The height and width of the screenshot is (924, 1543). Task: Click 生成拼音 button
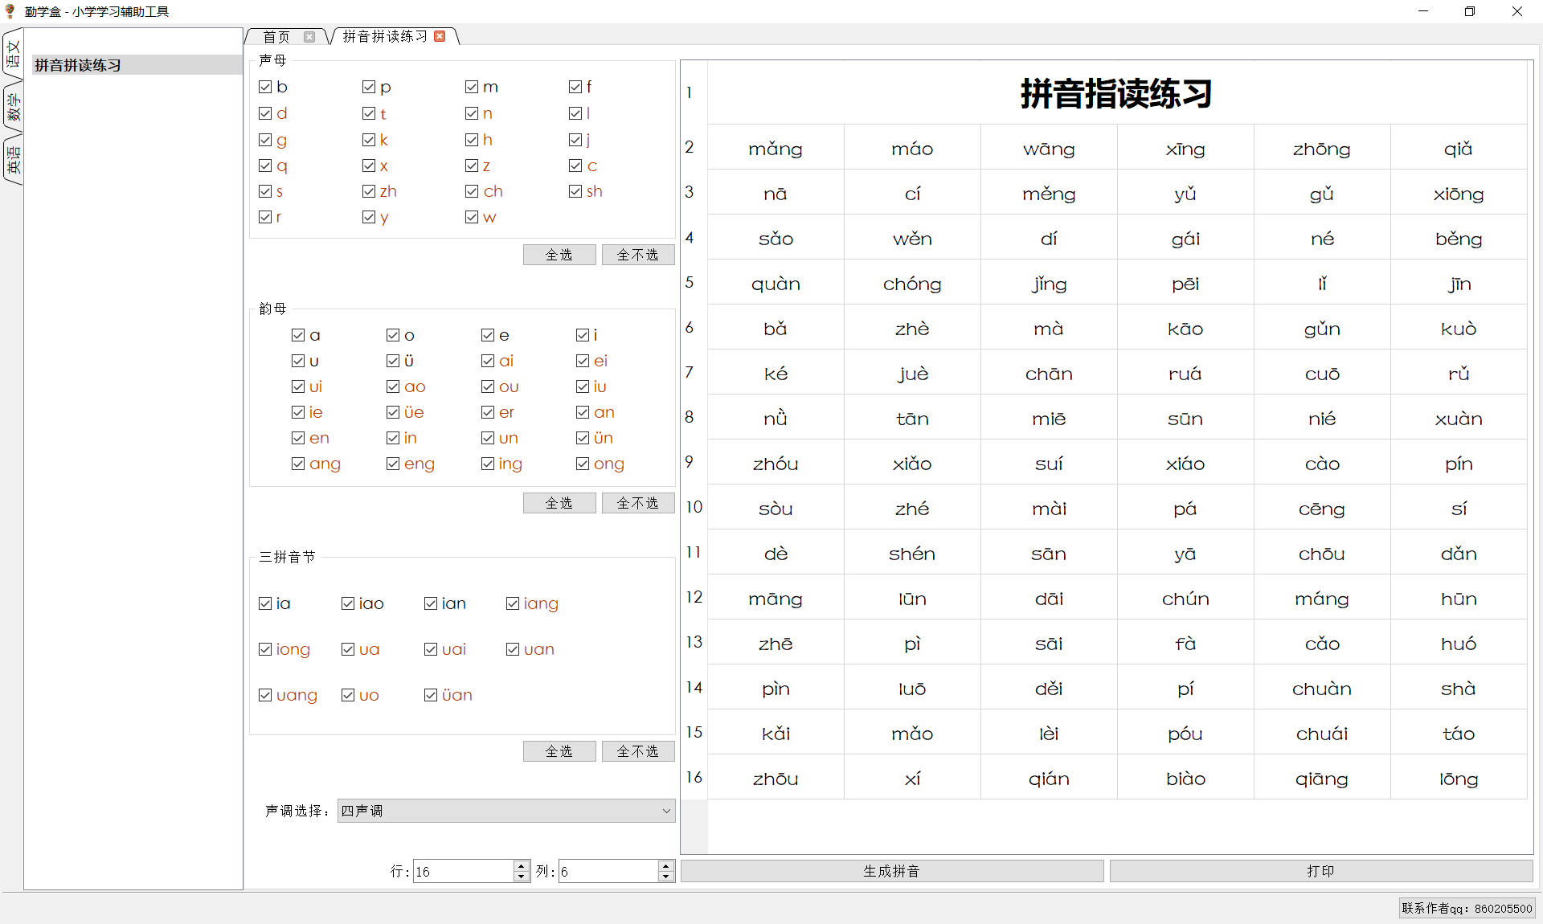[891, 871]
